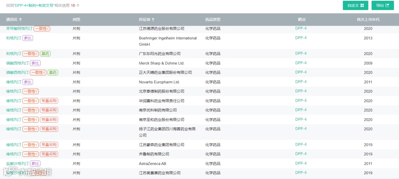
Task: Select 华润赛科药业有限责任公司 holder cell
Action: tap(161, 101)
